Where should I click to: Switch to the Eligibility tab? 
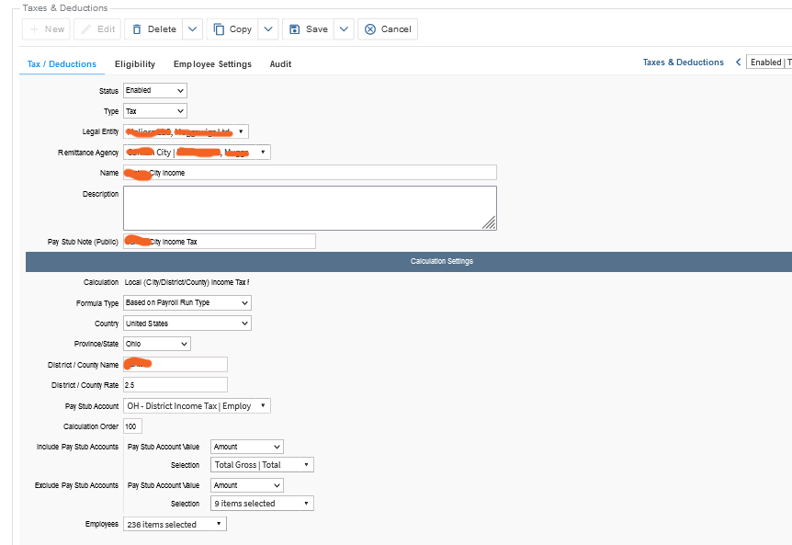click(x=135, y=64)
